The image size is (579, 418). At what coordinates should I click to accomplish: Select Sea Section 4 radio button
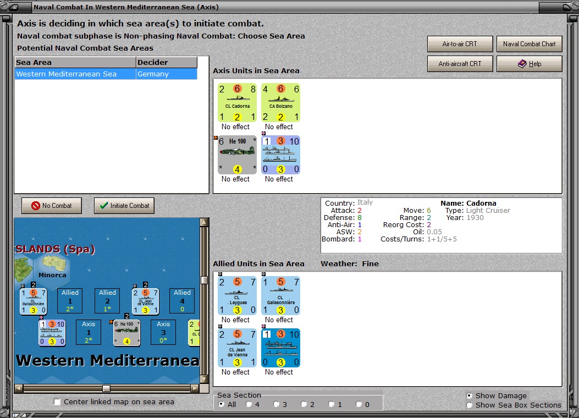pyautogui.click(x=249, y=404)
